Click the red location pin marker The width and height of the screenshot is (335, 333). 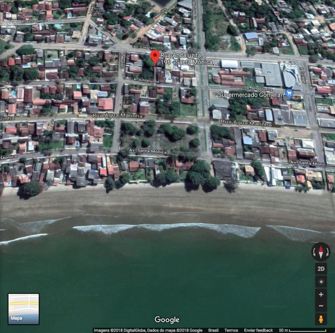pyautogui.click(x=155, y=57)
